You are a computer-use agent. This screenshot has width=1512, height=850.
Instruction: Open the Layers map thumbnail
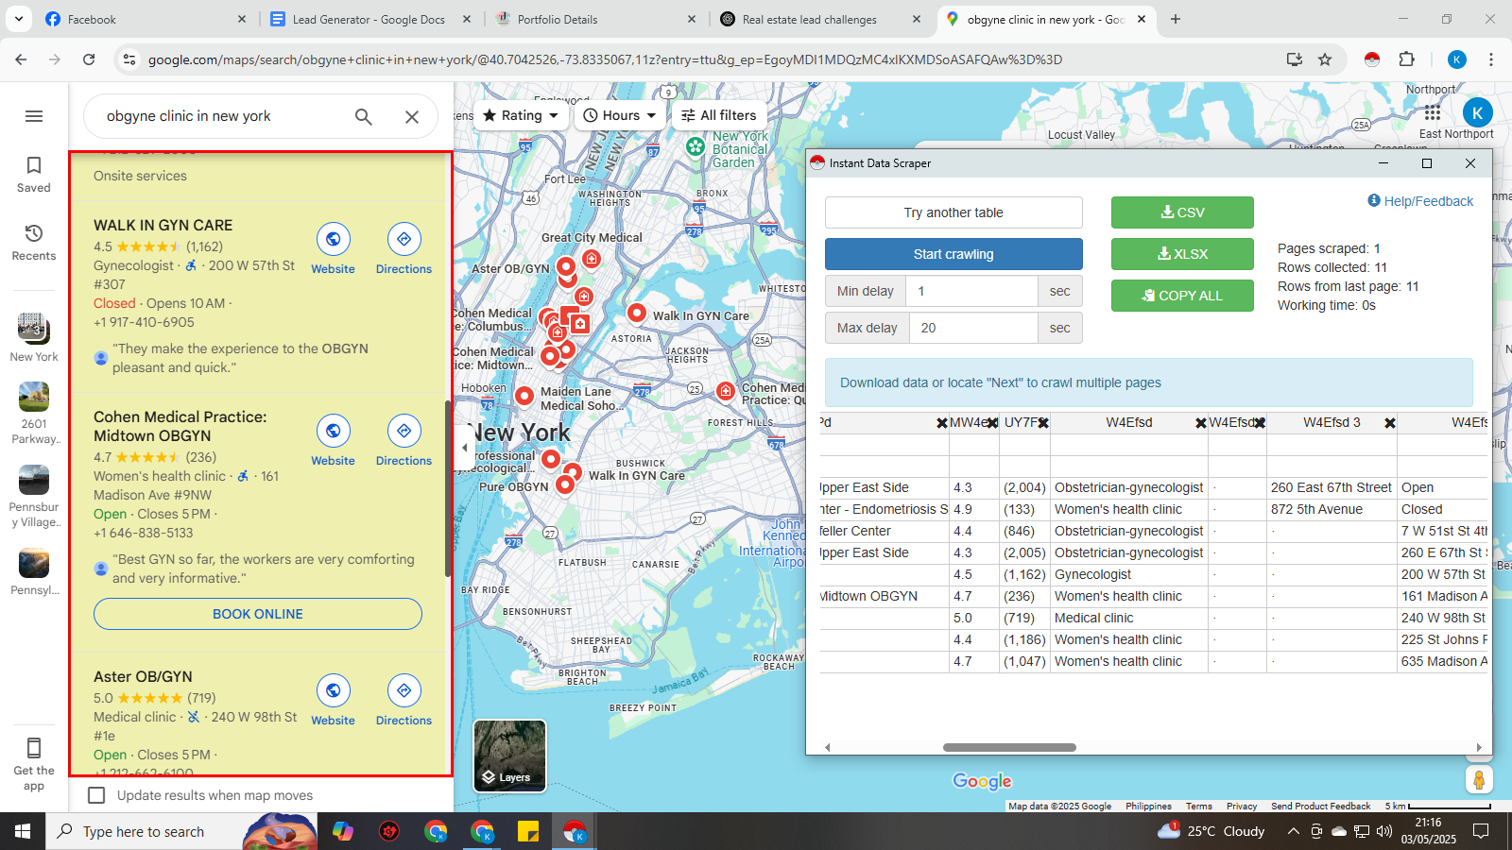point(509,756)
